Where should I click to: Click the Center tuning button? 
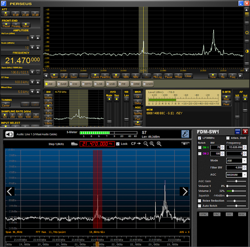pyautogui.click(x=6, y=104)
